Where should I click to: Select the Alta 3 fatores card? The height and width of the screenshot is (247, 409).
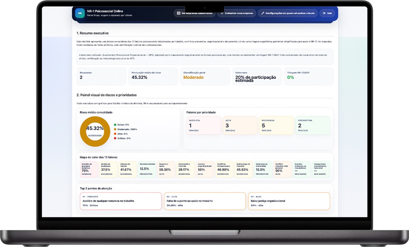coord(240,125)
